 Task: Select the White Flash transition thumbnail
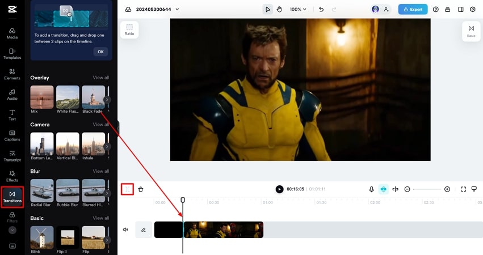click(x=68, y=97)
